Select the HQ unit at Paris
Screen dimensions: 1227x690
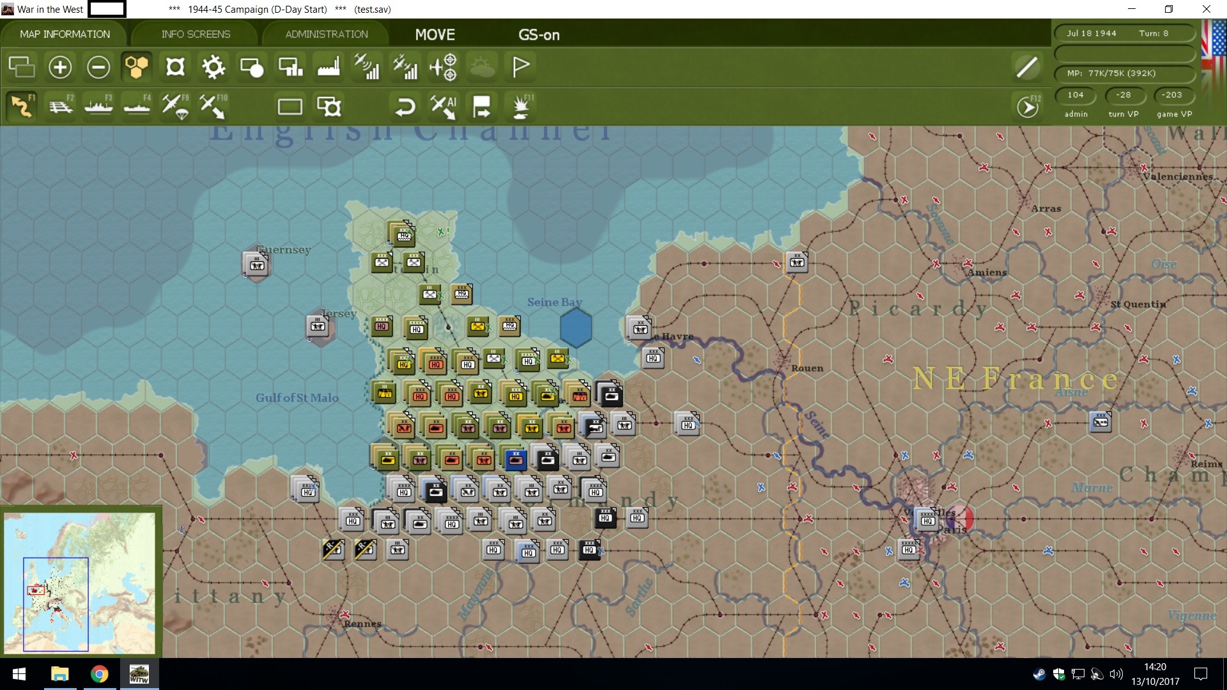(x=927, y=519)
